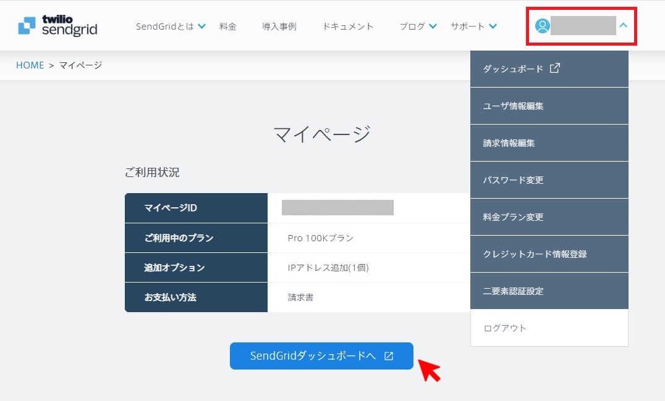The width and height of the screenshot is (665, 401).
Task: Click the HOME breadcrumb link
Action: [30, 65]
